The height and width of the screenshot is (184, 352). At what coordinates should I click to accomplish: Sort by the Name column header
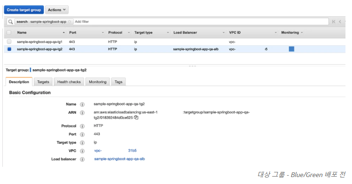pos(22,33)
